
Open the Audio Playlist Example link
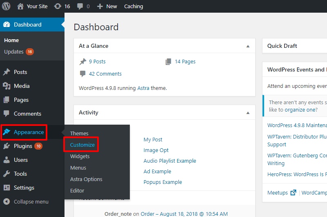tap(170, 161)
